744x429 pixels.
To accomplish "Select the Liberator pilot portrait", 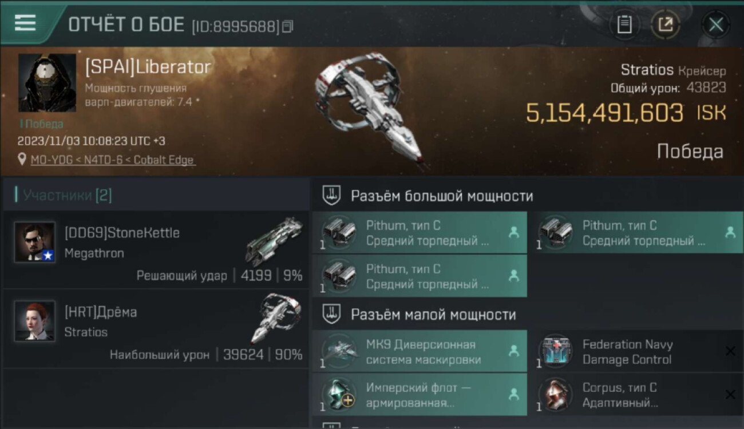I will tap(48, 83).
